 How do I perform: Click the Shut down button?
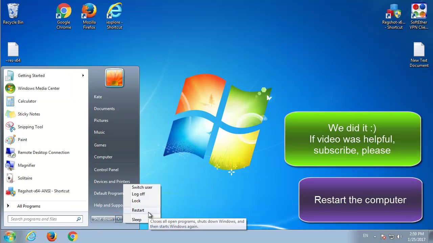coord(103,219)
